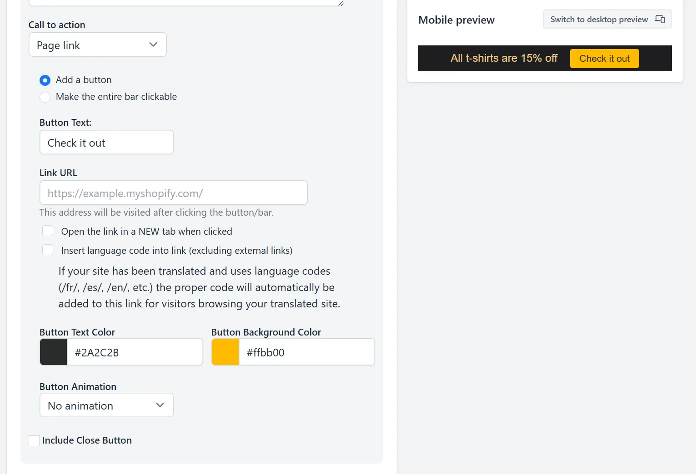Focus the Link URL input field
696x474 pixels.
174,193
